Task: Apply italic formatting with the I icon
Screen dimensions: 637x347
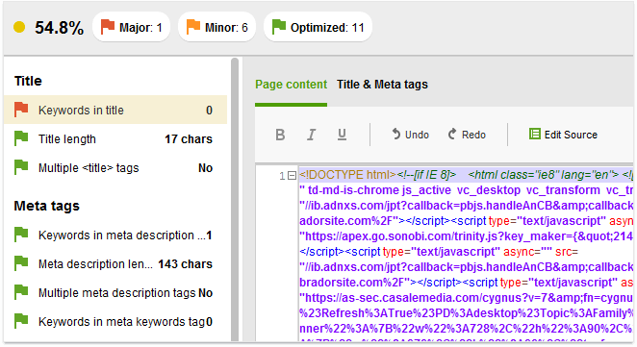Action: click(311, 135)
